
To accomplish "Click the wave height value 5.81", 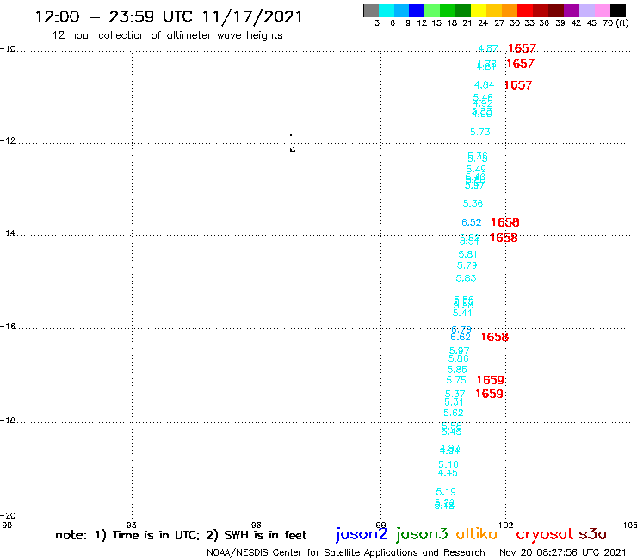I will (x=467, y=254).
